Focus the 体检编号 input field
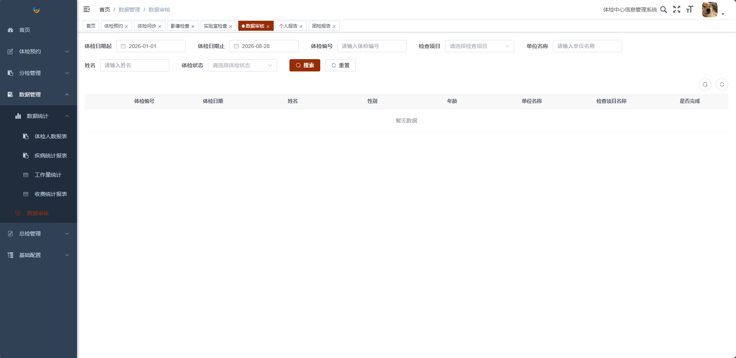The image size is (736, 358). [372, 46]
